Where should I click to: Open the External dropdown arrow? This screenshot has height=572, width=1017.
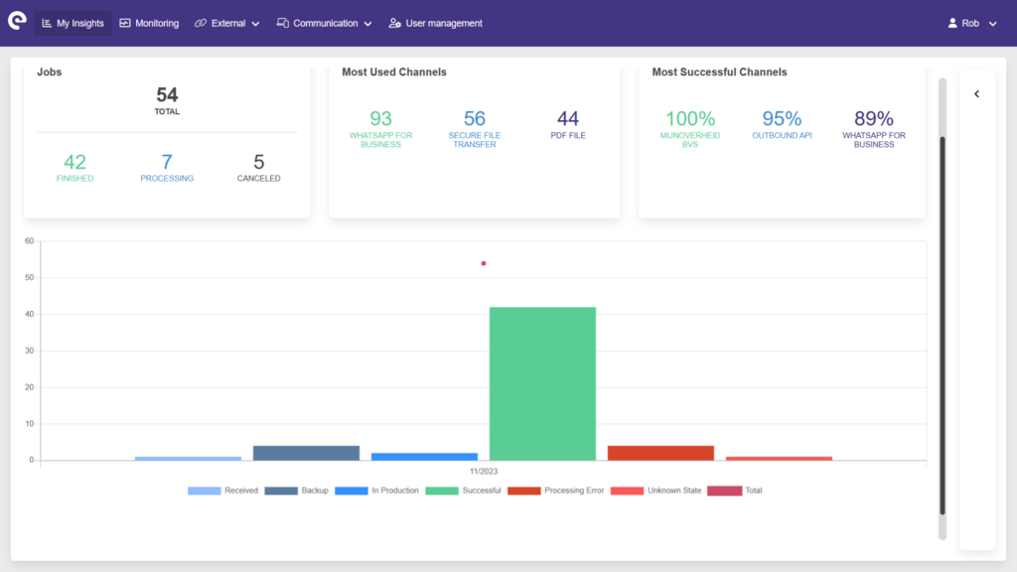(255, 24)
